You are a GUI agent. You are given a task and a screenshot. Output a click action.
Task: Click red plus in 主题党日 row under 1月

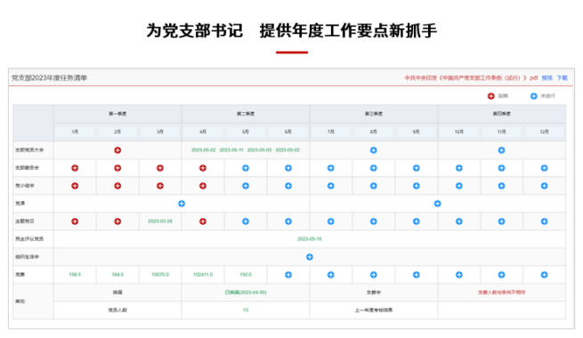pyautogui.click(x=75, y=221)
